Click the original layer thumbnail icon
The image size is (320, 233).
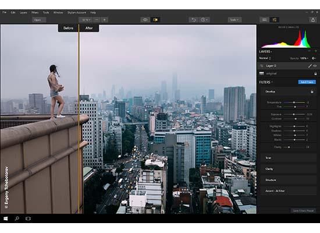click(x=261, y=73)
